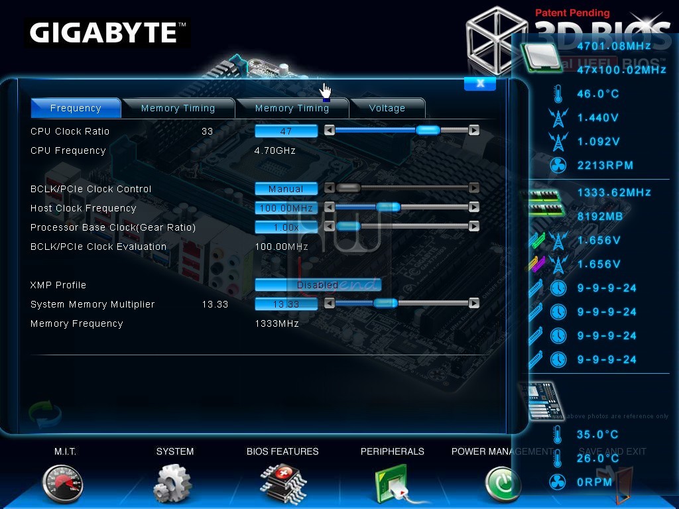Open the first Memory Timing tab
The image size is (679, 509).
178,108
